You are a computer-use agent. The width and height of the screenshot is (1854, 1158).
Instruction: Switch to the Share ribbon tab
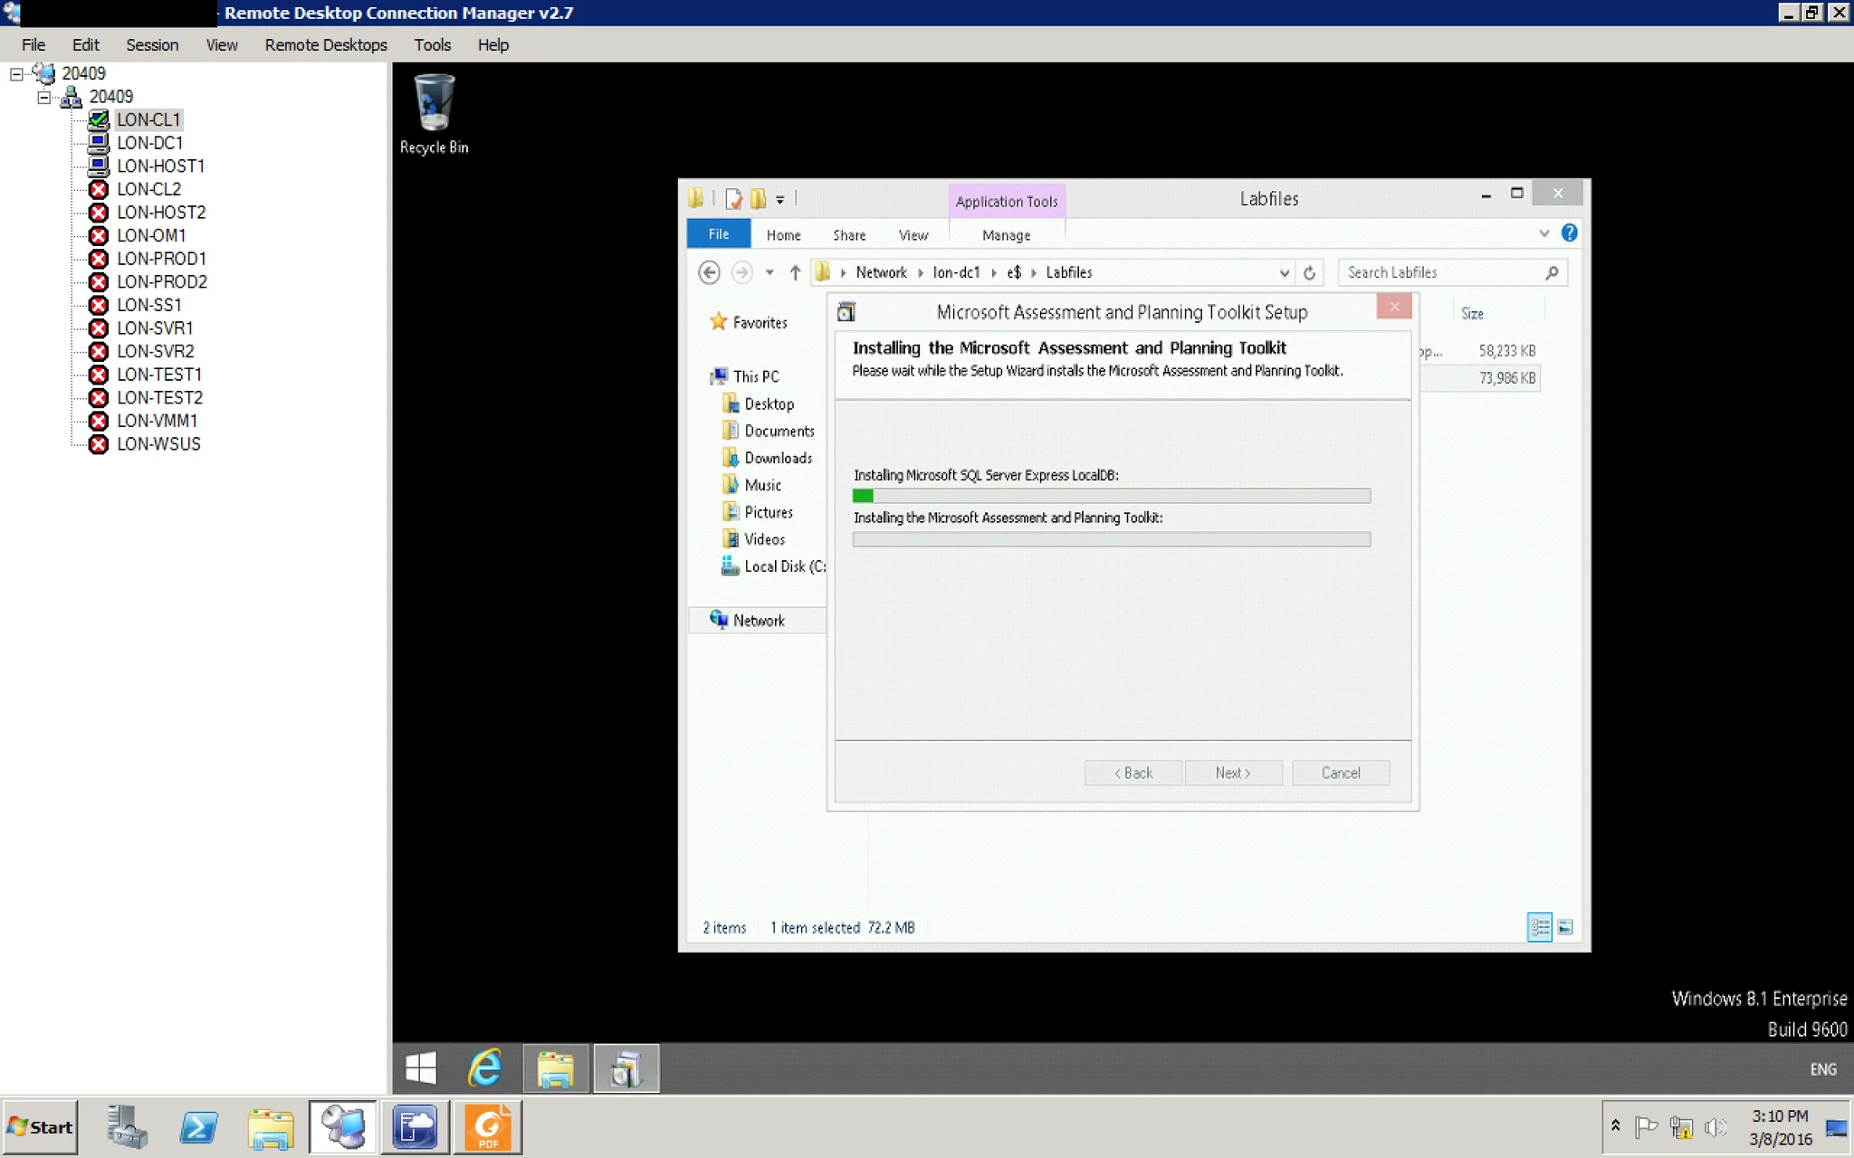coord(849,235)
